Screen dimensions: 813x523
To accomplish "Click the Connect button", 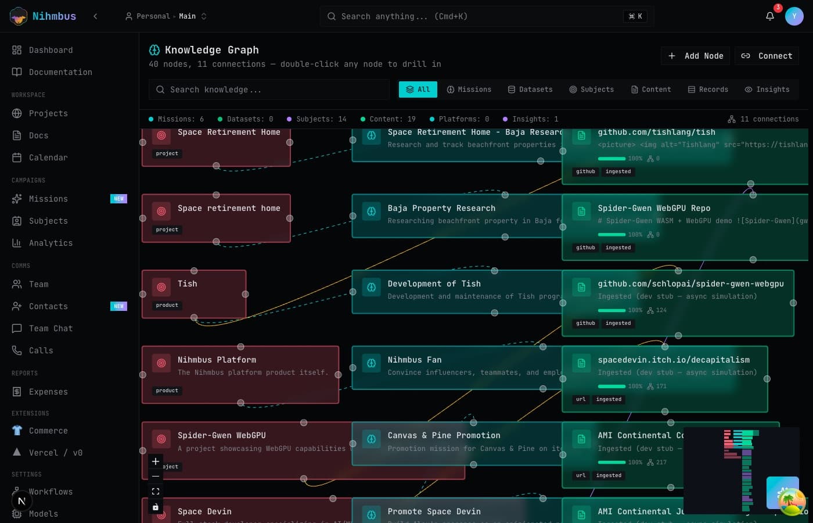I will (767, 56).
